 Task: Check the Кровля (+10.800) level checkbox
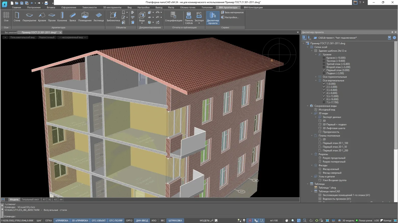coord(324,58)
